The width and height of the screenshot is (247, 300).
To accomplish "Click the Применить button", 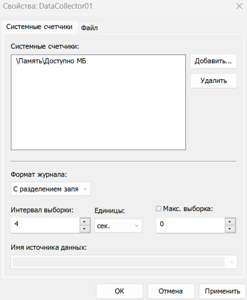I will (x=222, y=291).
